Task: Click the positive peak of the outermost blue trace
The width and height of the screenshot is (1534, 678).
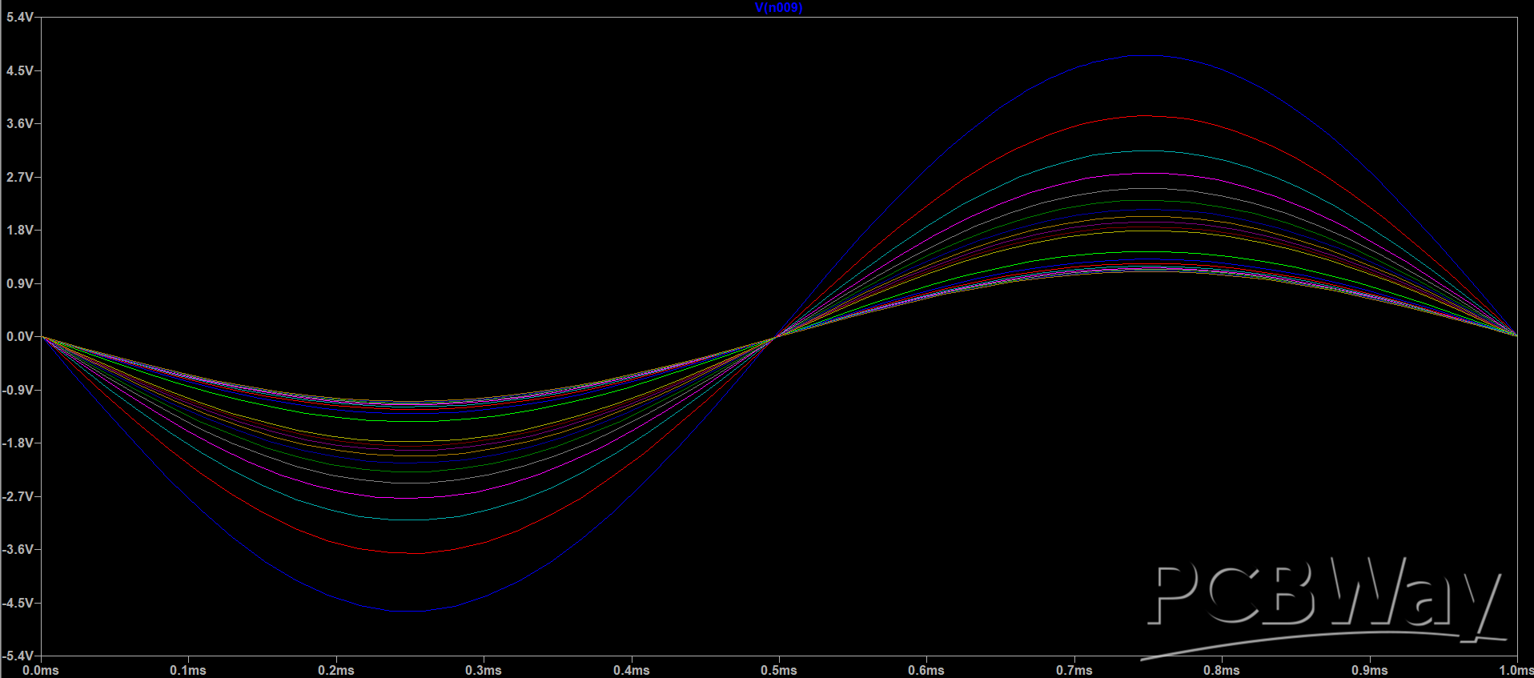Action: (x=1147, y=55)
